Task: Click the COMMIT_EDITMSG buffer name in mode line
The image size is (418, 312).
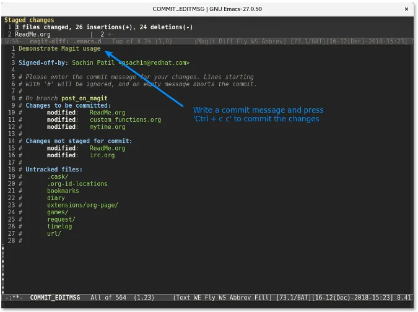Action: [x=56, y=298]
